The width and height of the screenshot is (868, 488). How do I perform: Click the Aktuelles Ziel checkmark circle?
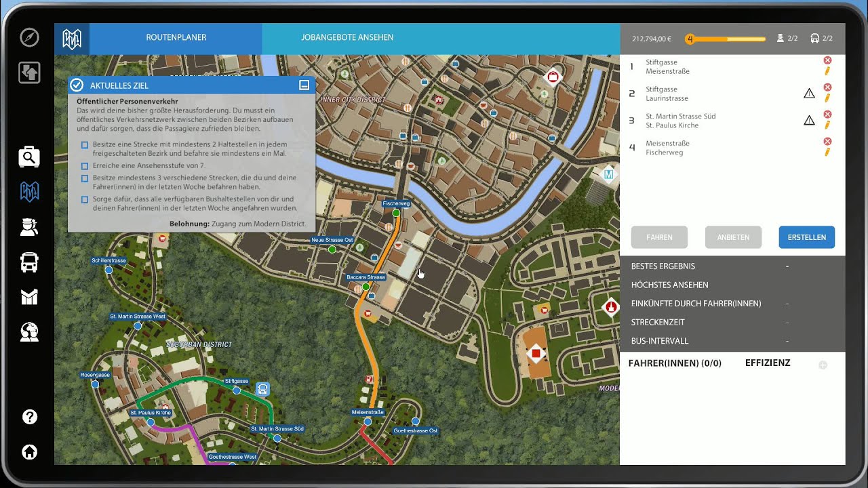click(x=77, y=85)
